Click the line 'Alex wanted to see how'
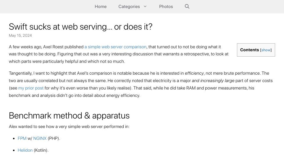This screenshot has height=160, width=284. click(69, 127)
